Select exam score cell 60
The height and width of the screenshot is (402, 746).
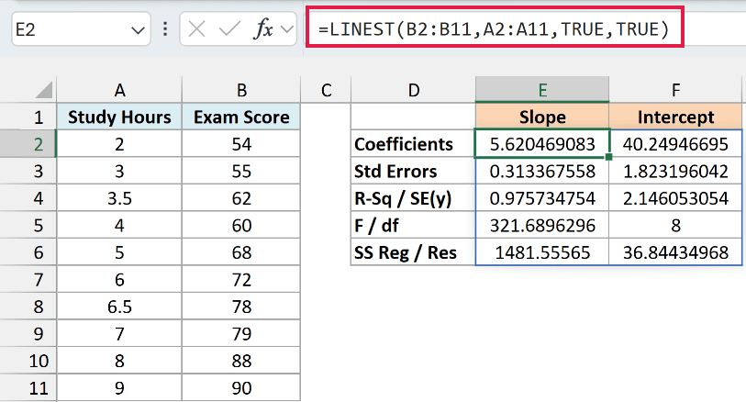241,226
